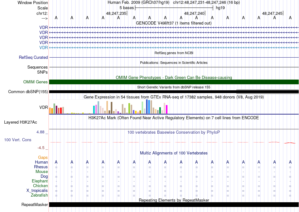Open the 100 vertebrates Basewise Conservation by PhyloP title

tap(173, 132)
